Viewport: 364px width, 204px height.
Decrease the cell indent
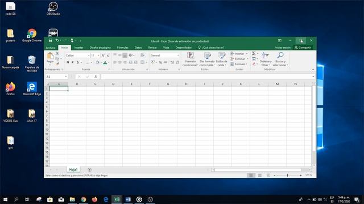(130, 62)
